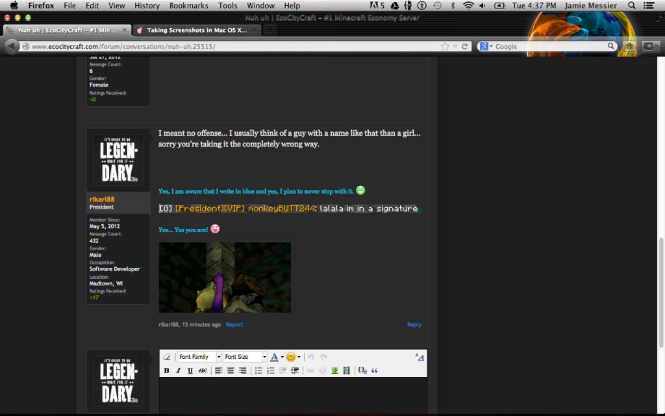The height and width of the screenshot is (416, 665).
Task: Insert media with filmstrip icon
Action: (x=346, y=370)
